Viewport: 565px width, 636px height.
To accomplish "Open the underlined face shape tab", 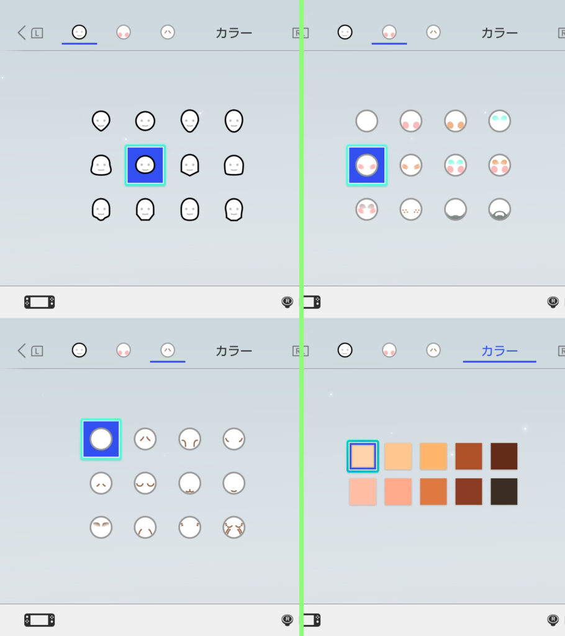I will pos(79,32).
